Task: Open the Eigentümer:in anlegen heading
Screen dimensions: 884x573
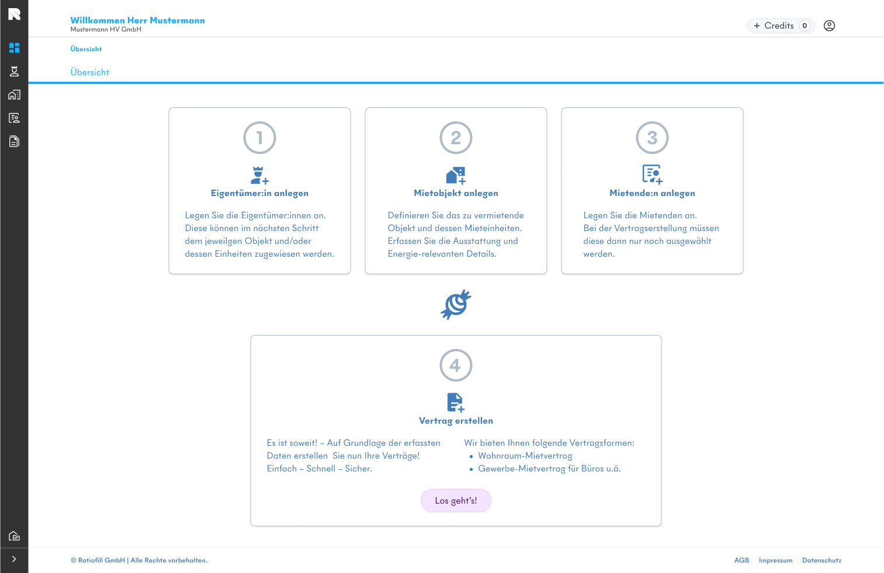Action: (x=259, y=193)
